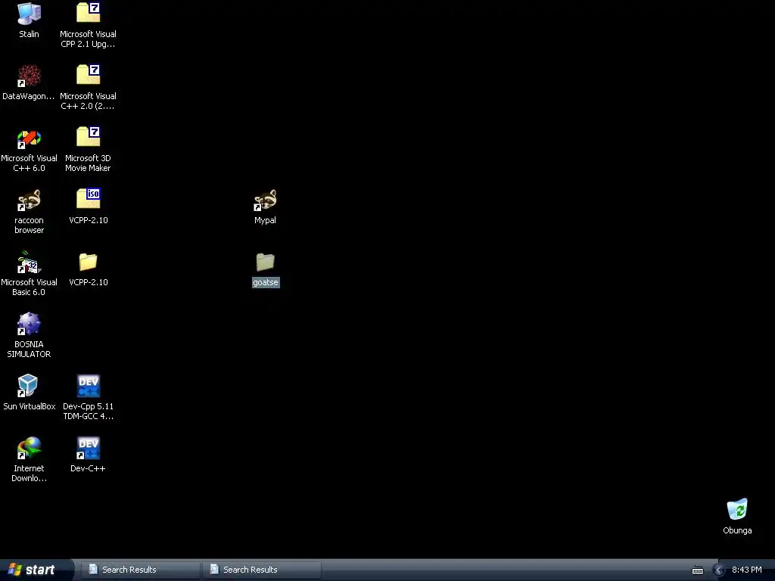Click the keyboard icon in system tray
The height and width of the screenshot is (581, 775).
coord(698,570)
